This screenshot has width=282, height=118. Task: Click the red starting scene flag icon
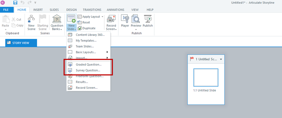192,59
